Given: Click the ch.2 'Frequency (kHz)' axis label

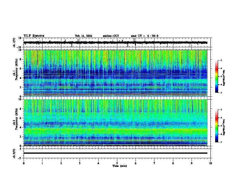Looking at the screenshot, I should coord(16,119).
